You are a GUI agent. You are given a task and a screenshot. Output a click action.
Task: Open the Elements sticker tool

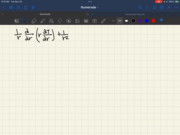point(69,21)
